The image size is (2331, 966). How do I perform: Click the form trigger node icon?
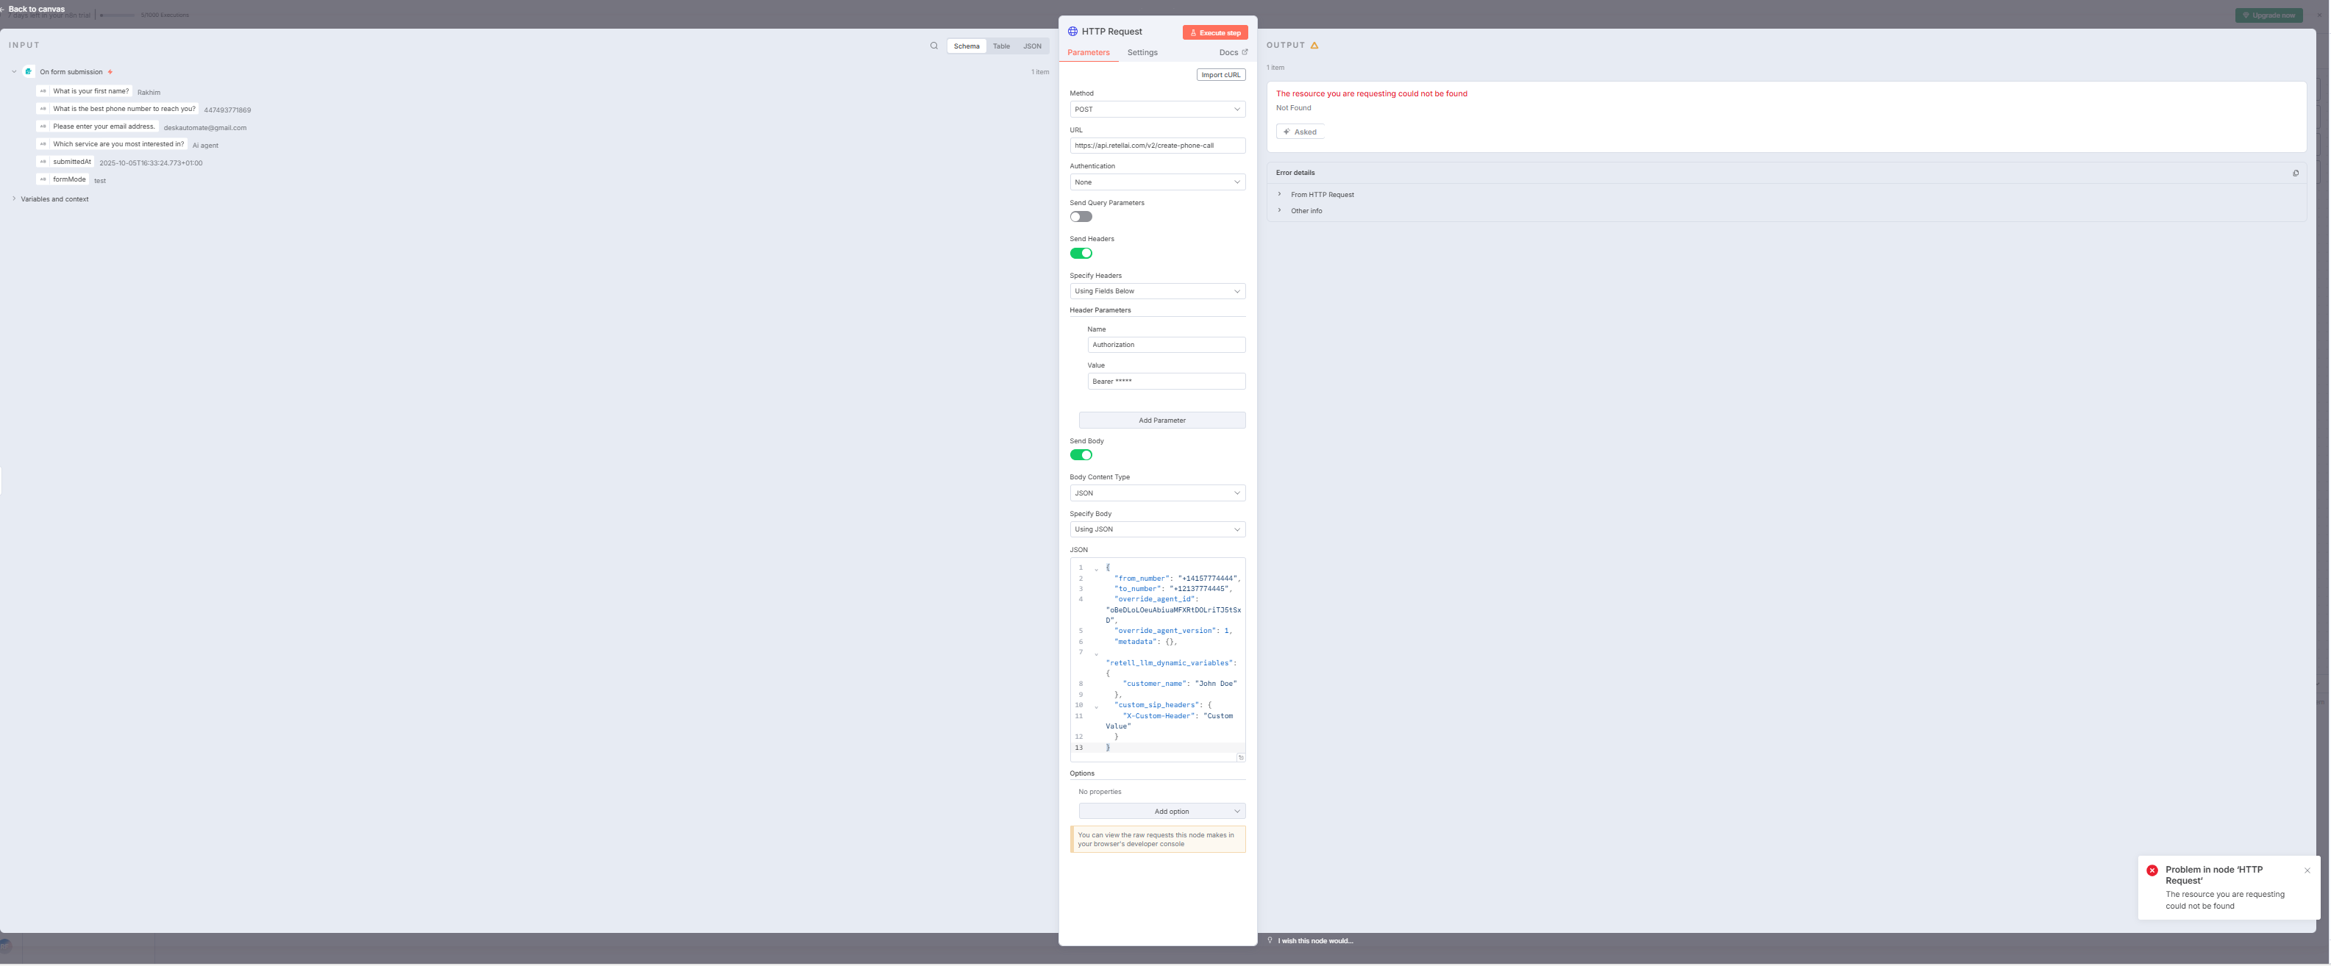tap(29, 71)
